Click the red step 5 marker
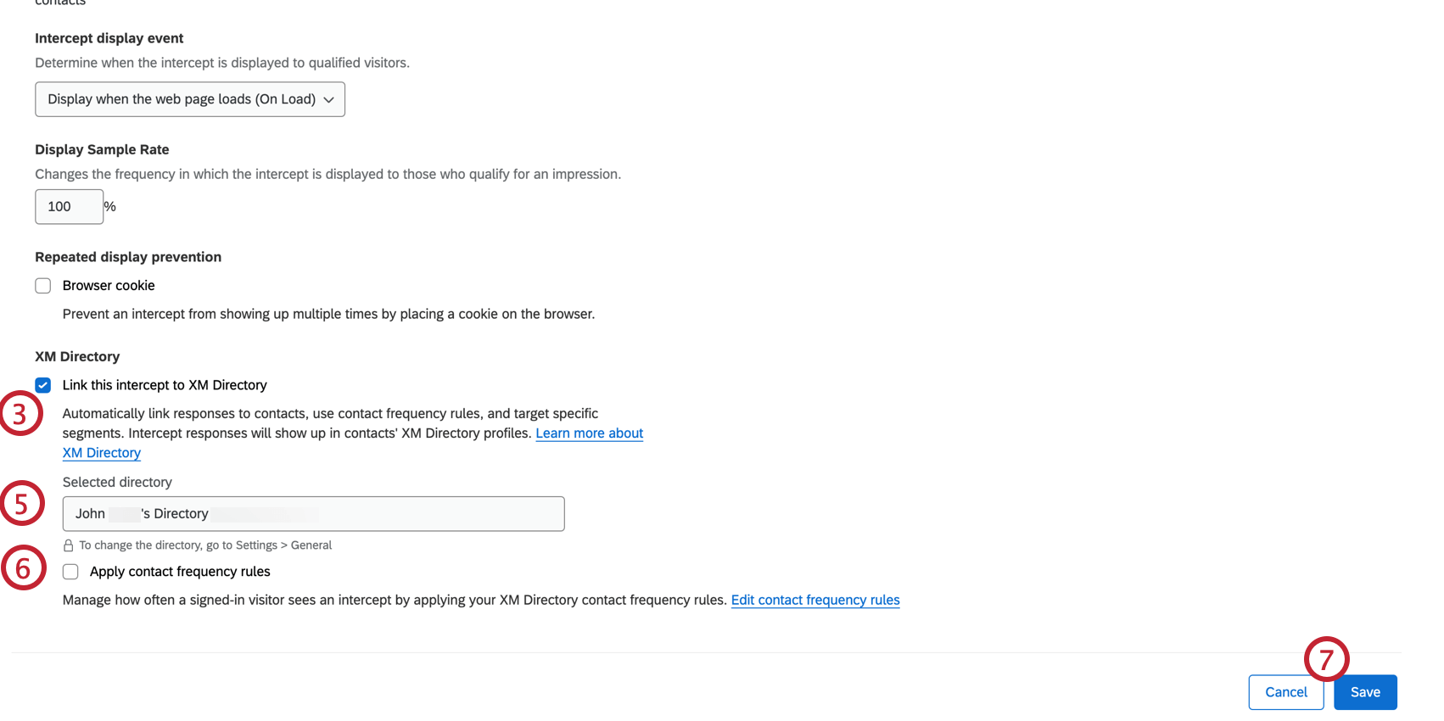The height and width of the screenshot is (721, 1444). (x=22, y=503)
